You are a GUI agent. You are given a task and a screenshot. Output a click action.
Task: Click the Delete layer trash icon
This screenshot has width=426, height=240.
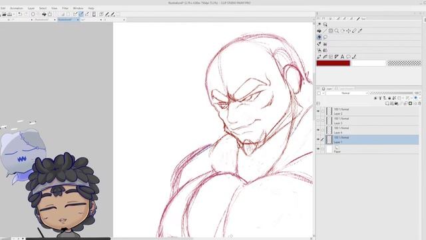pyautogui.click(x=419, y=103)
